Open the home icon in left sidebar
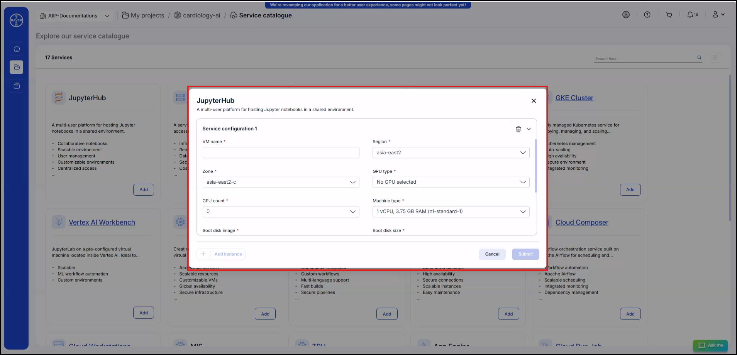 (x=17, y=49)
